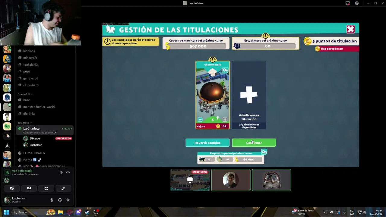Toggle deafen headphones icon

click(x=60, y=200)
